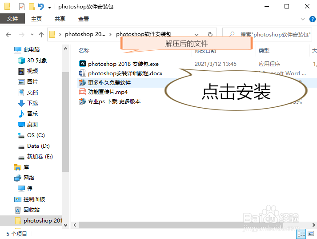Open 库 in navigation pane

click(x=26, y=167)
